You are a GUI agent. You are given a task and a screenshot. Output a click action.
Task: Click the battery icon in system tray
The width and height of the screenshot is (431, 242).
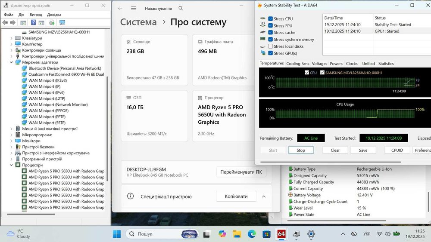click(397, 234)
